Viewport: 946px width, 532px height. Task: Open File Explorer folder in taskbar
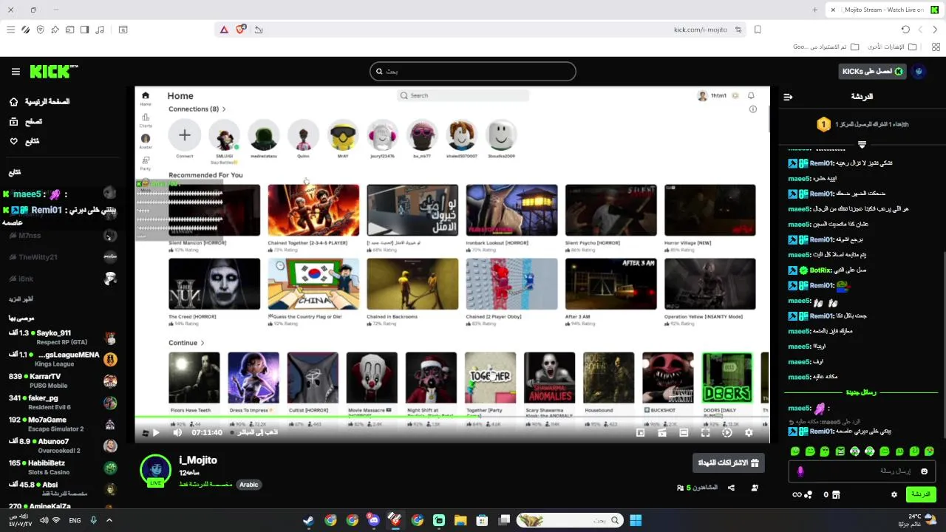click(460, 520)
